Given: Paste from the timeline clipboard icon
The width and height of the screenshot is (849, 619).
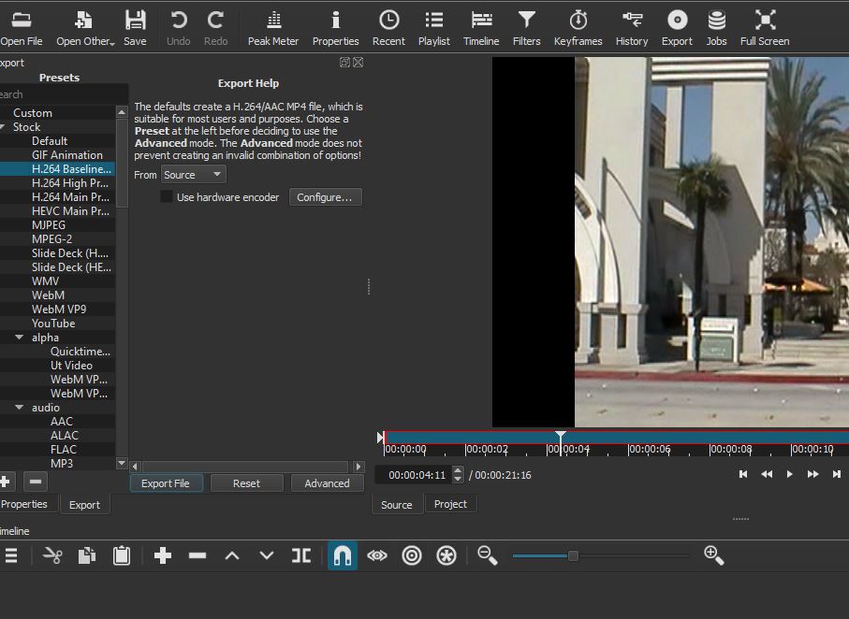Looking at the screenshot, I should [122, 555].
